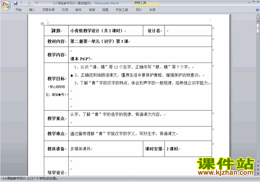The height and width of the screenshot is (182, 260).
Task: Click the 教学内容 label cell
Action: click(56, 55)
